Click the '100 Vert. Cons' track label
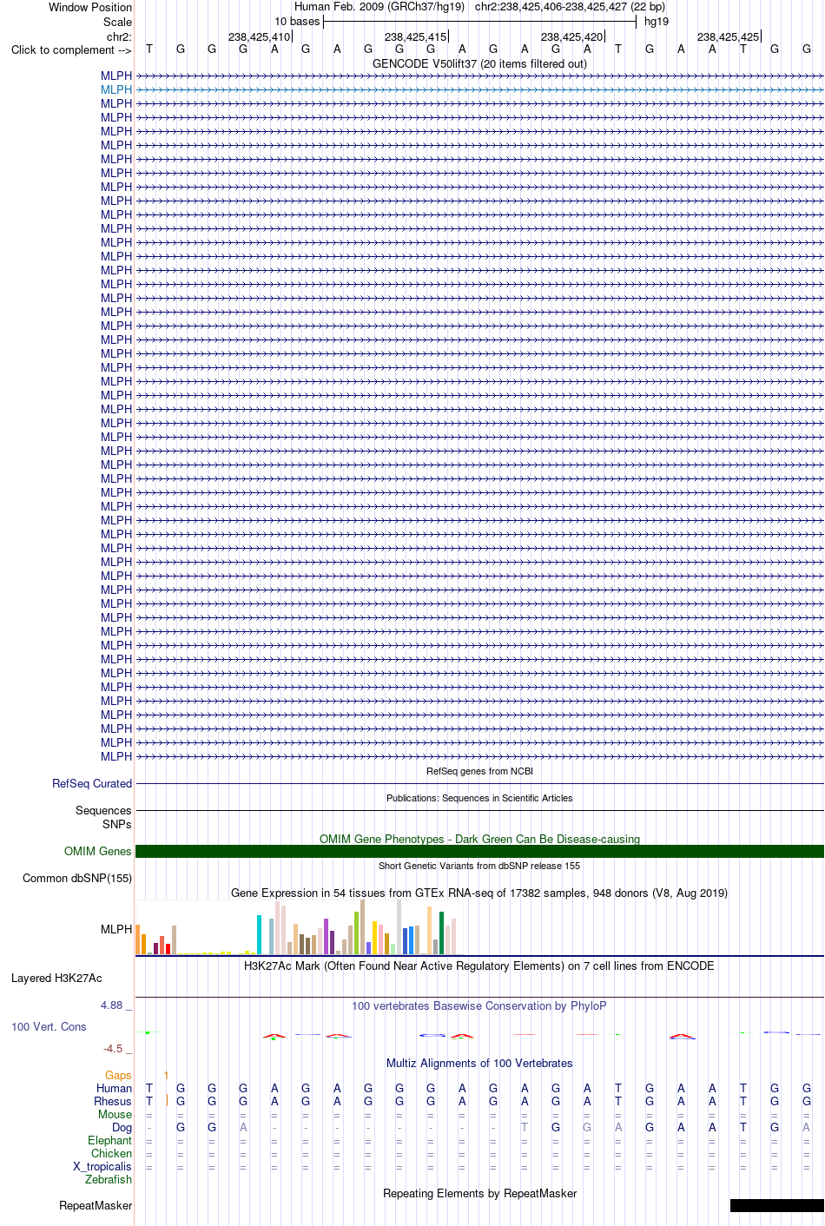The image size is (825, 1226). [49, 1026]
